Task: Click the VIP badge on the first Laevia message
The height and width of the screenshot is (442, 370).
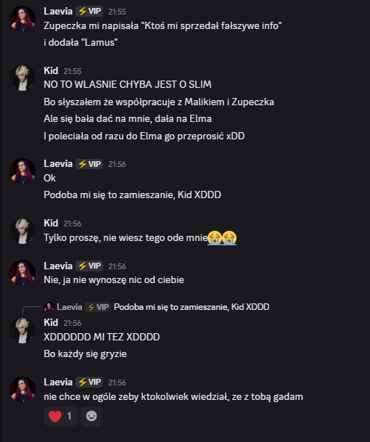Action: tap(89, 12)
